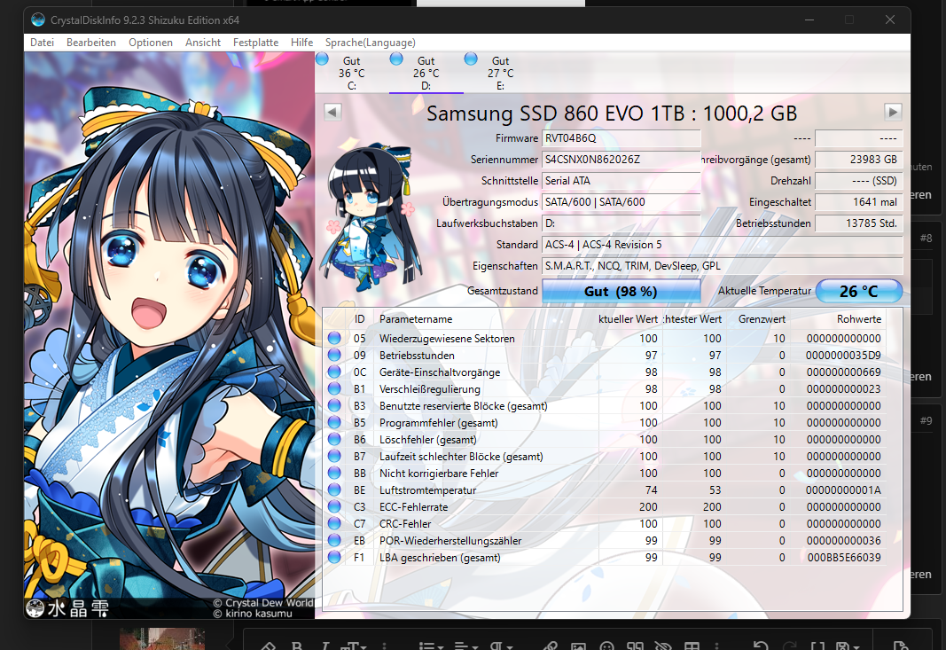The width and height of the screenshot is (946, 650).
Task: Click status orb of Benutzte reservierte Blöcke row
Action: point(334,405)
